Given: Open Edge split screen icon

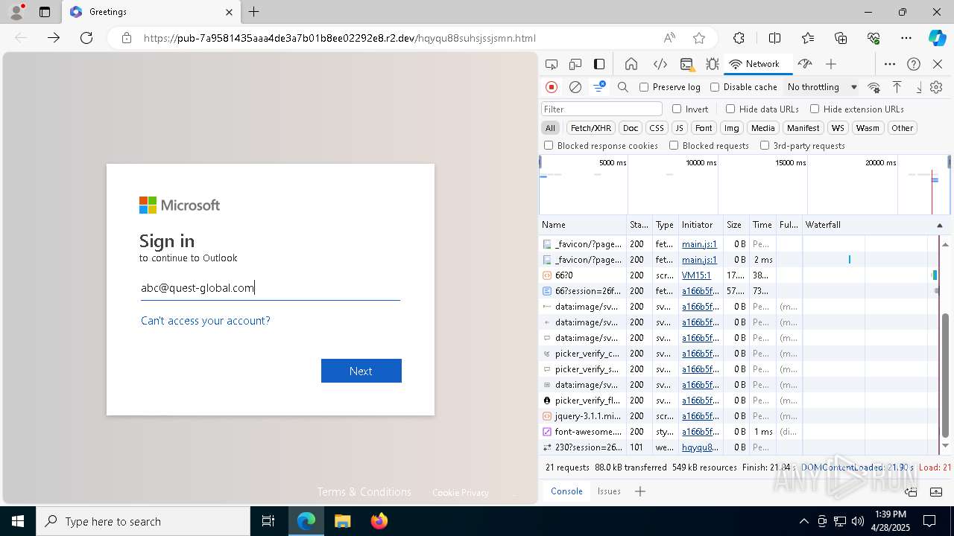Looking at the screenshot, I should (x=774, y=38).
